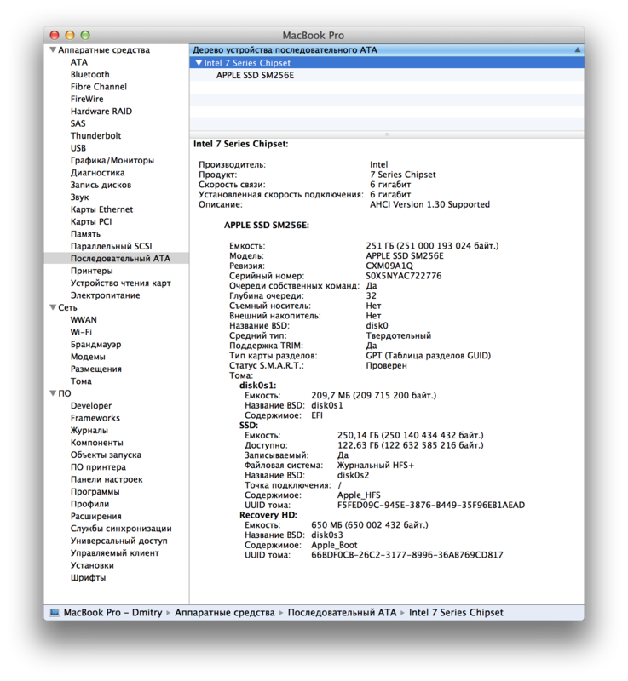Select Последовательный ATA sidebar item
Image resolution: width=628 pixels, height=681 pixels.
coord(117,259)
